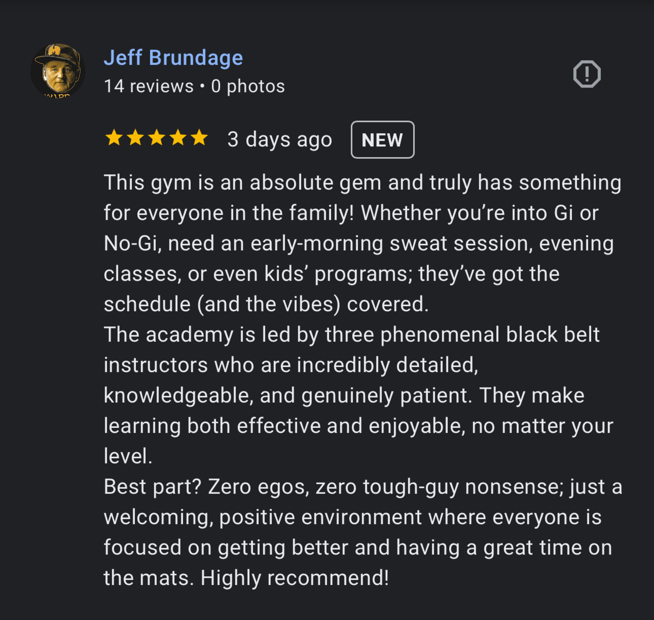The height and width of the screenshot is (620, 654).
Task: Click the report review flag icon
Action: click(x=587, y=74)
